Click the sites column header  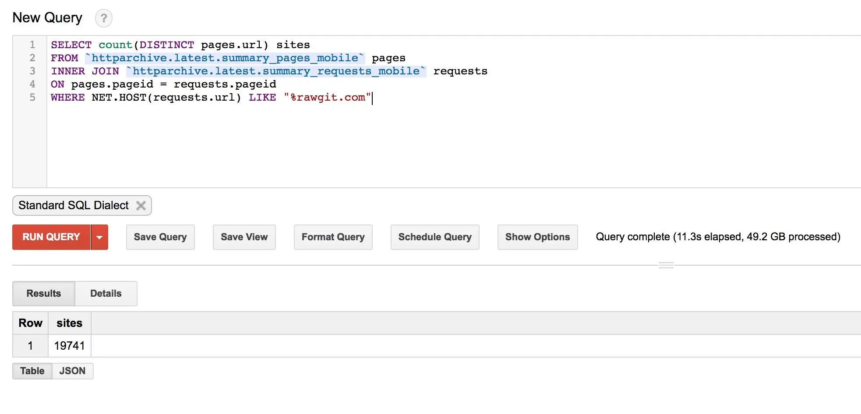point(69,323)
